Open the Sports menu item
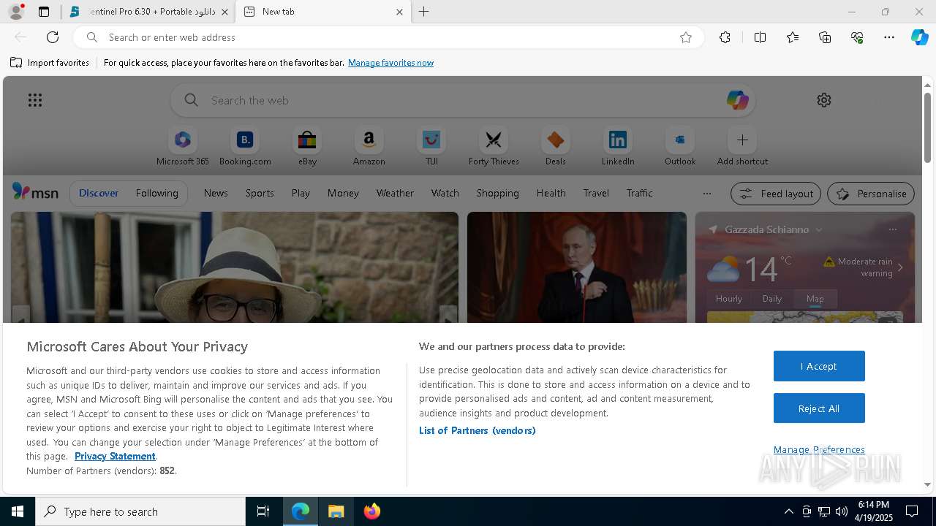Image resolution: width=936 pixels, height=526 pixels. click(x=260, y=193)
